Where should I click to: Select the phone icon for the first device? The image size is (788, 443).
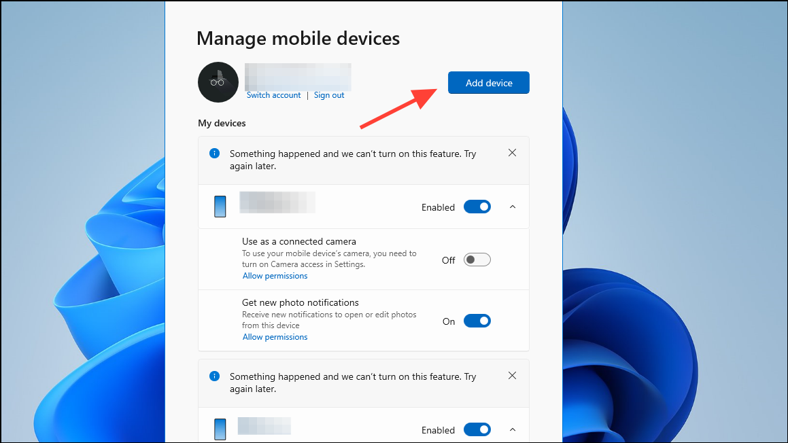(x=220, y=206)
